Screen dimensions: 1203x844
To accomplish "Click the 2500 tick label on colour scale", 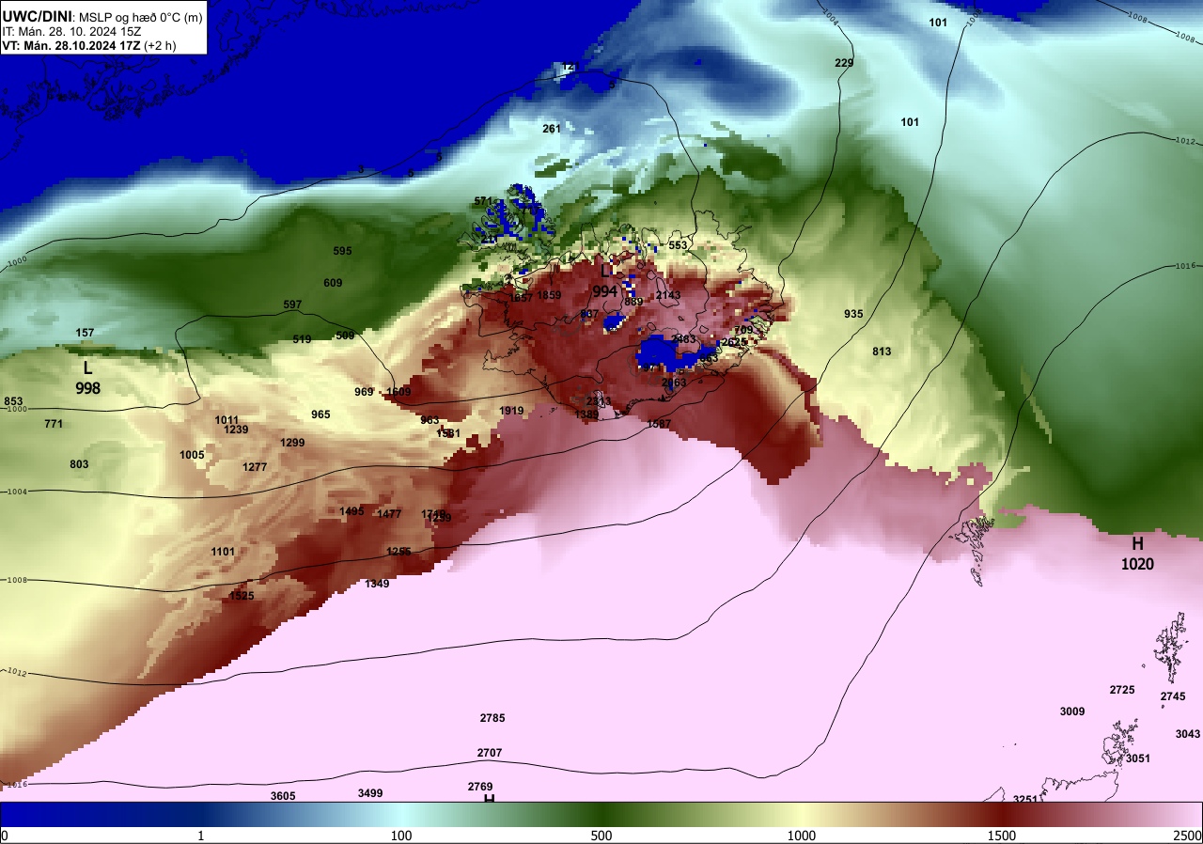I will [x=1188, y=836].
